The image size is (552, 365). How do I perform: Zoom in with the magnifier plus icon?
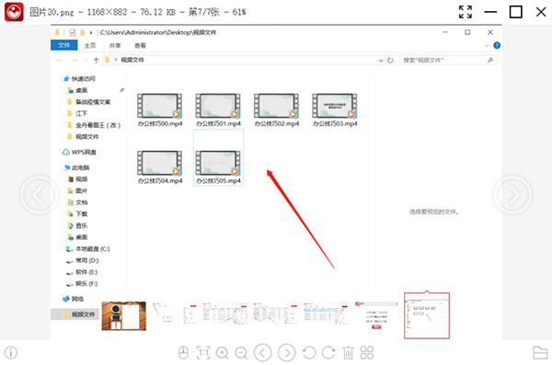click(x=223, y=352)
